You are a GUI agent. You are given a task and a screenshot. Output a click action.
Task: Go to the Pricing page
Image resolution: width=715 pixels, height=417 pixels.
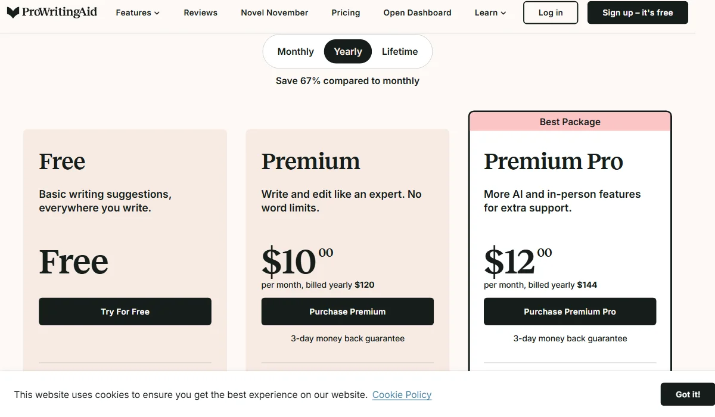pyautogui.click(x=346, y=13)
